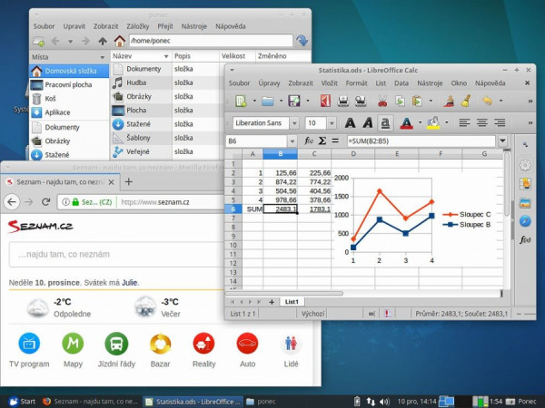Select Hudba folder in file list
The height and width of the screenshot is (408, 545).
tap(136, 83)
